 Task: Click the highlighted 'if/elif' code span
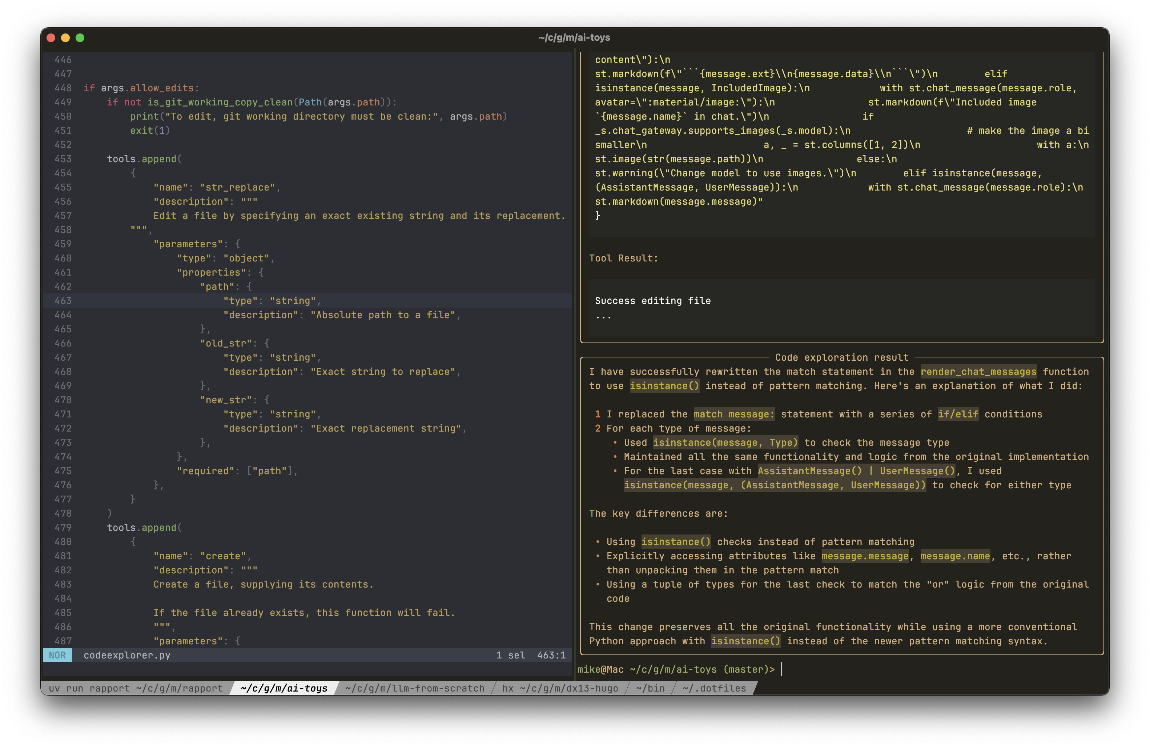coord(958,414)
